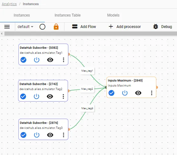Click the Analytics breadcrumb link

9,4
